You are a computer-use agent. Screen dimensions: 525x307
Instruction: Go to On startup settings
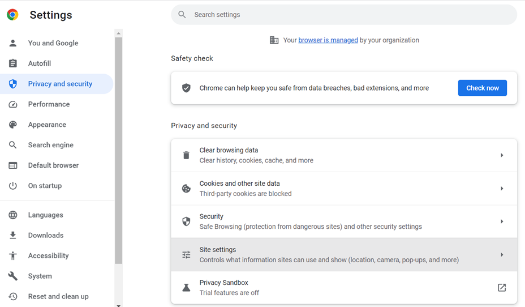click(x=45, y=186)
